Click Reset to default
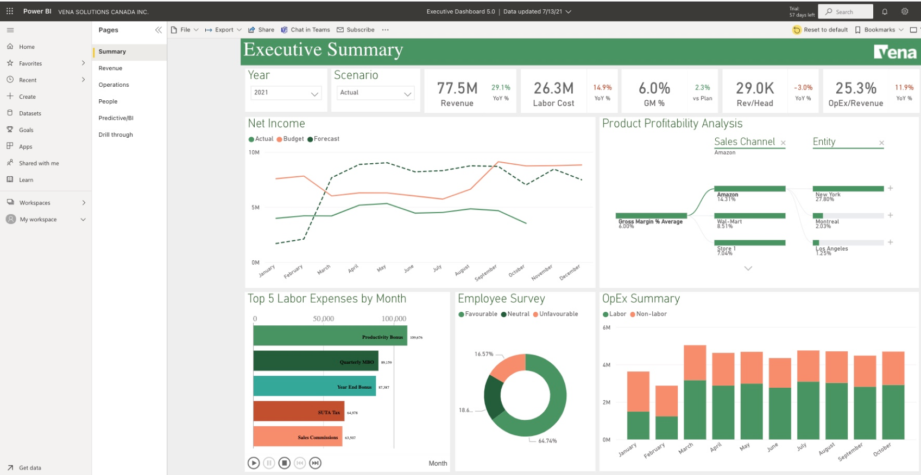The image size is (921, 475). click(821, 30)
